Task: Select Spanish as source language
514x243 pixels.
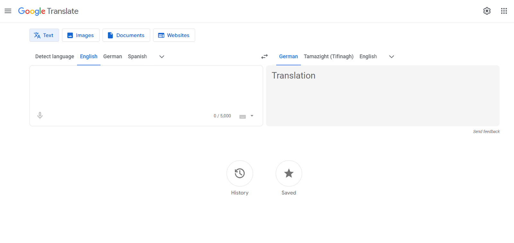Action: 137,57
